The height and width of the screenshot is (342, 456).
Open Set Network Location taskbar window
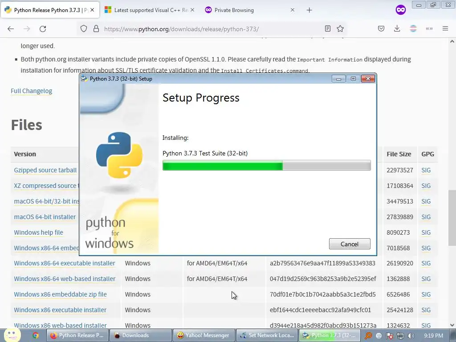267,335
